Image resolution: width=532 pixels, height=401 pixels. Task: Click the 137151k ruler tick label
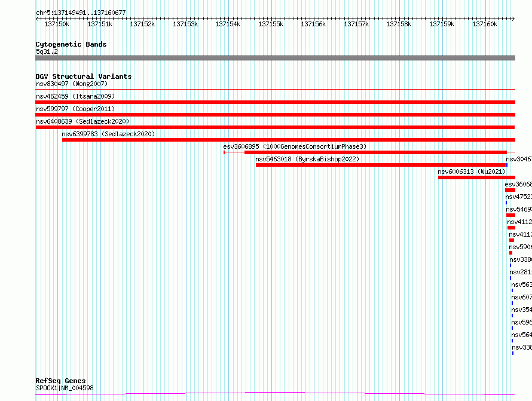pos(100,24)
